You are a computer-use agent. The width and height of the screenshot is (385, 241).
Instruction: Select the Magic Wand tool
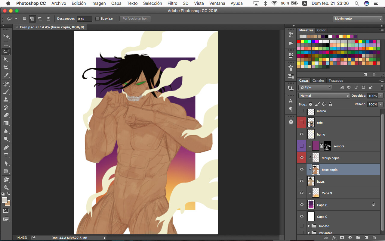(x=6, y=60)
